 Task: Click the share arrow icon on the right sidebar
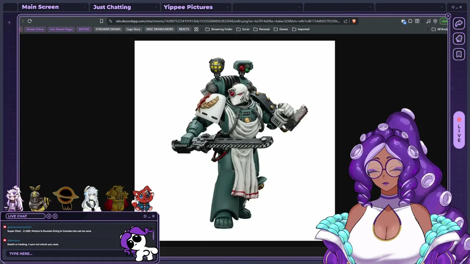tap(459, 24)
